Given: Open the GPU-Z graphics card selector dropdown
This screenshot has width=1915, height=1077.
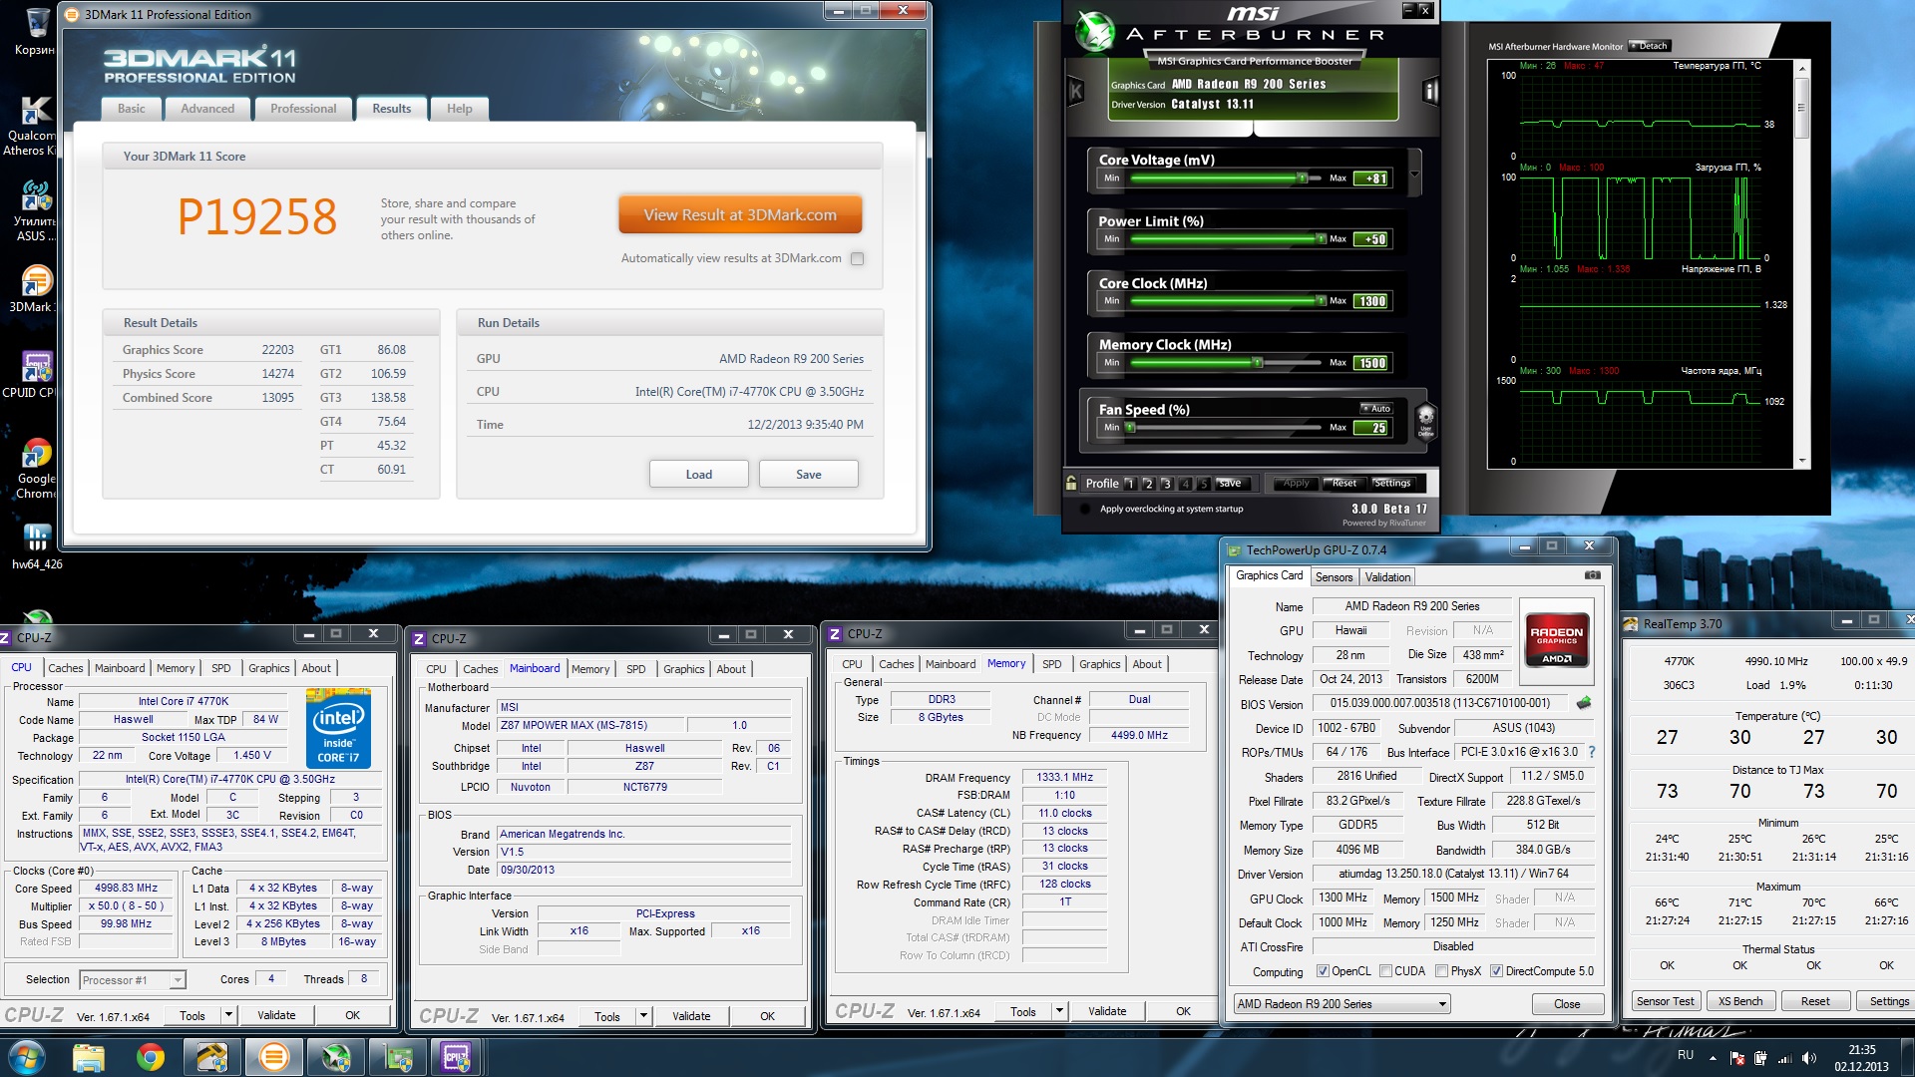Looking at the screenshot, I should pyautogui.click(x=1442, y=1004).
